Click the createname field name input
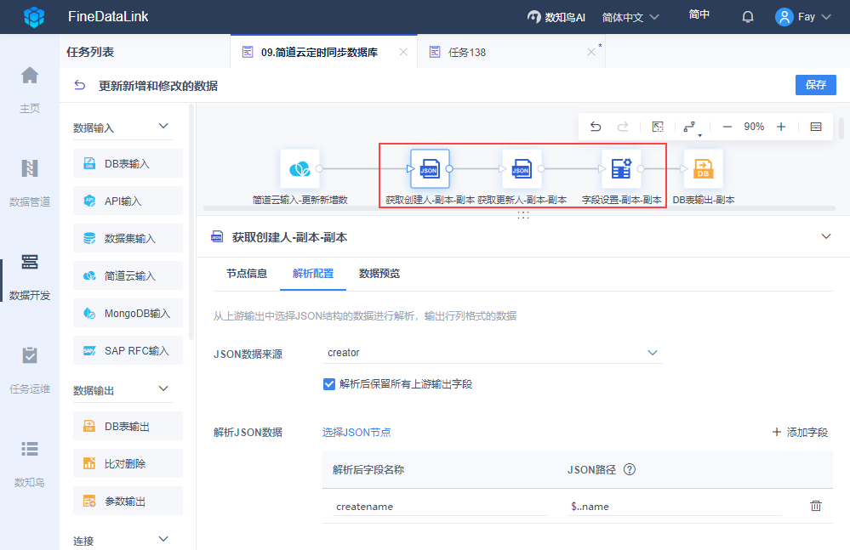Image resolution: width=850 pixels, height=550 pixels. pos(440,507)
